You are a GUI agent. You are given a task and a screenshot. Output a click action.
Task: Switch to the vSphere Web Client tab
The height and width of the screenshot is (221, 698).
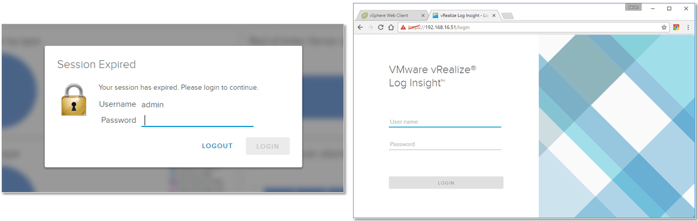[x=393, y=16]
